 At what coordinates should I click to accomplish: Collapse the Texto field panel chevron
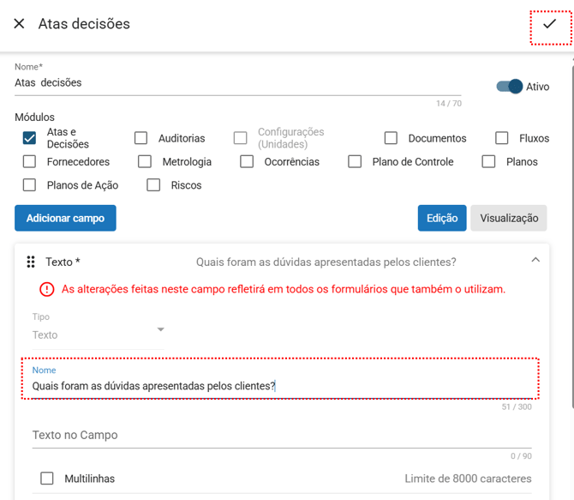coord(535,260)
